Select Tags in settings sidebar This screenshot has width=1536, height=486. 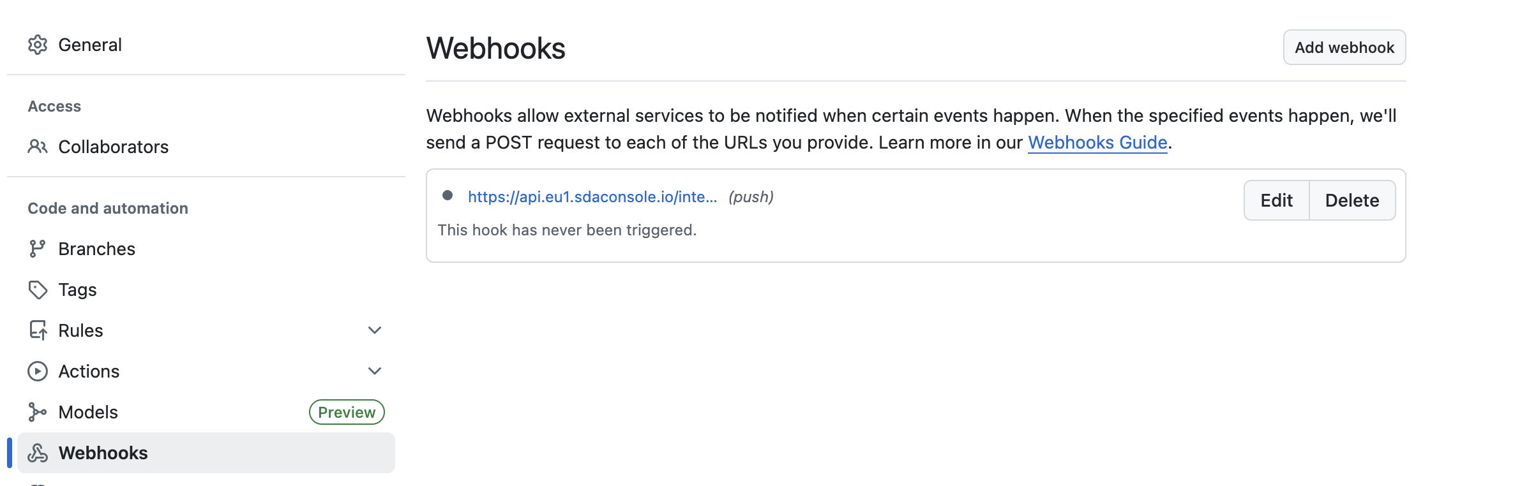(77, 290)
